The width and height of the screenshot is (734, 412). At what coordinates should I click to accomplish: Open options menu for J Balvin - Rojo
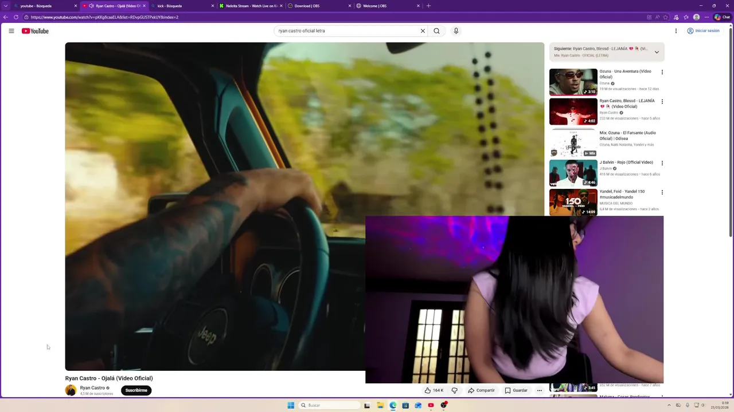tap(662, 163)
